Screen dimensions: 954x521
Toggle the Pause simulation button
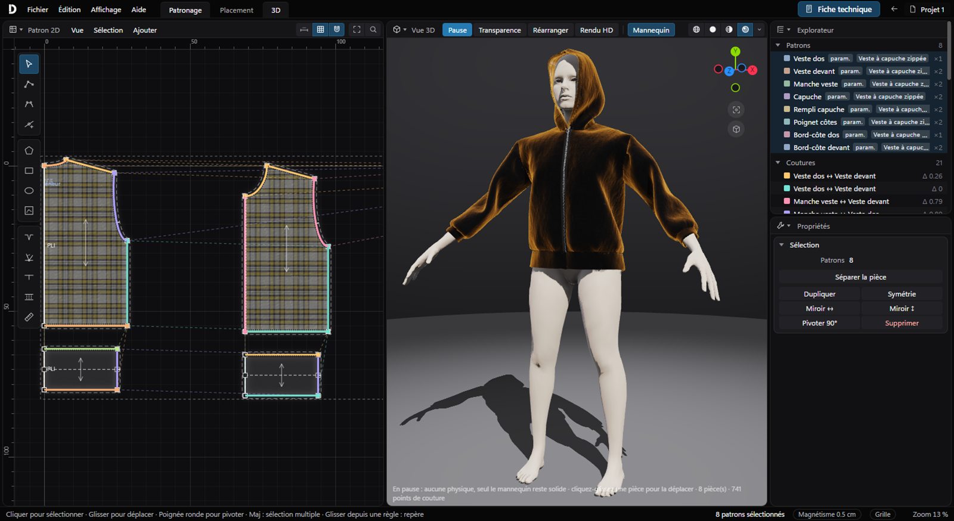coord(457,30)
